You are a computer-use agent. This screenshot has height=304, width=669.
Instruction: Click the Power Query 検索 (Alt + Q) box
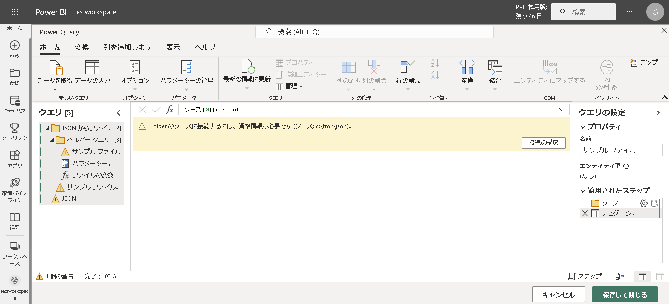374,32
